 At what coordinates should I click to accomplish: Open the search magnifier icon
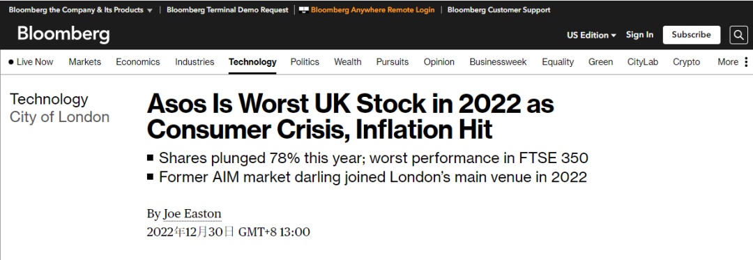pos(738,35)
